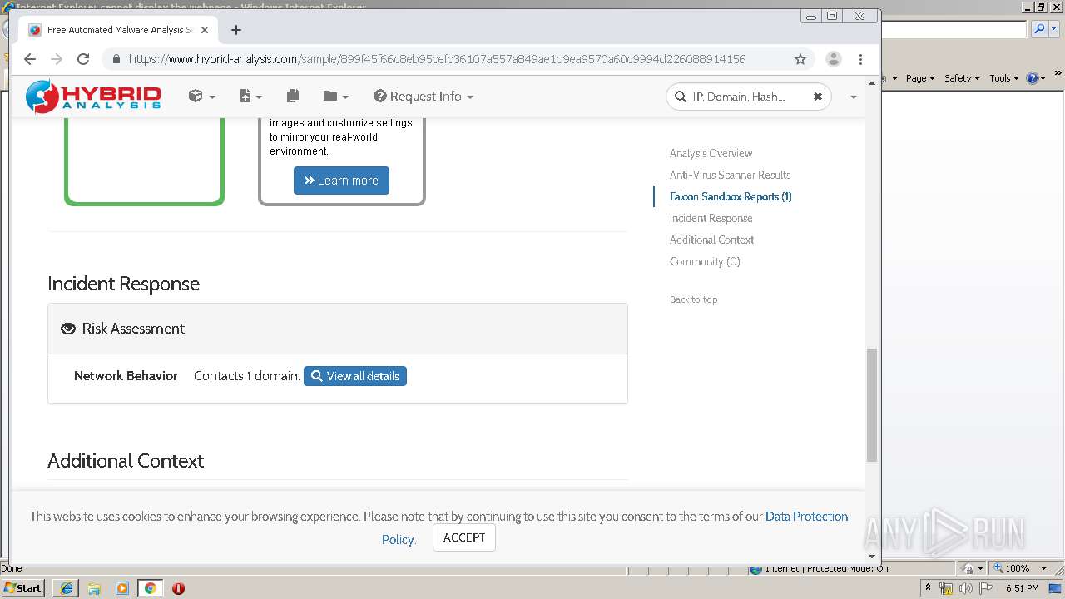
Task: Click the eye icon beside Risk Assessment
Action: [x=68, y=329]
